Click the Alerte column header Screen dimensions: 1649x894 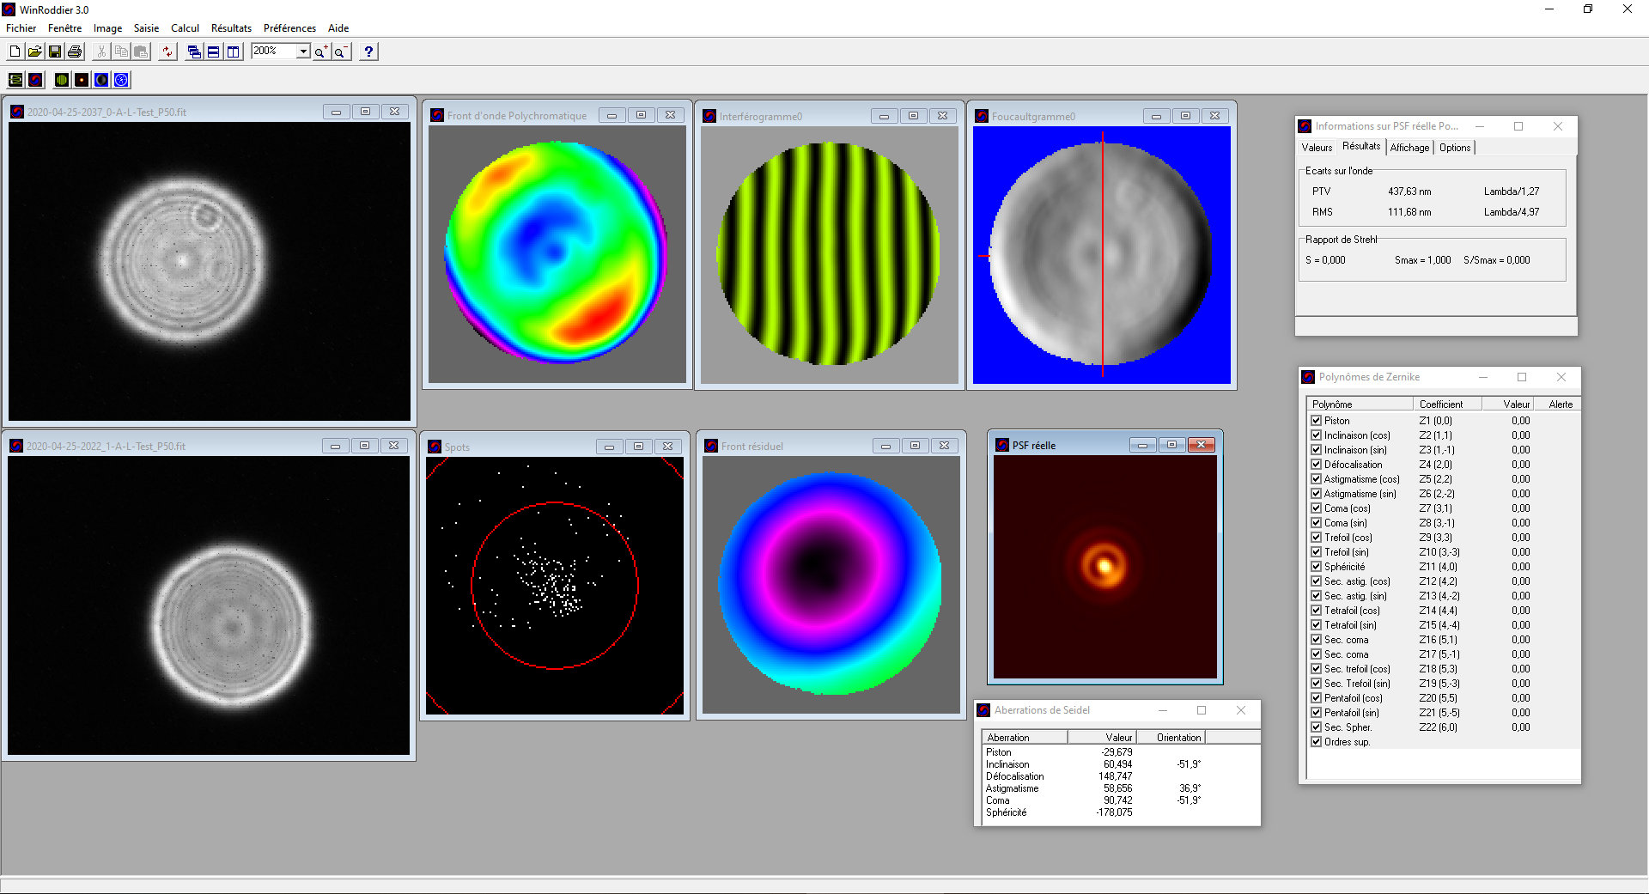[x=1560, y=404]
